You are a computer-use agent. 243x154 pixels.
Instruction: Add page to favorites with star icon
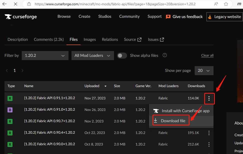[226, 4]
